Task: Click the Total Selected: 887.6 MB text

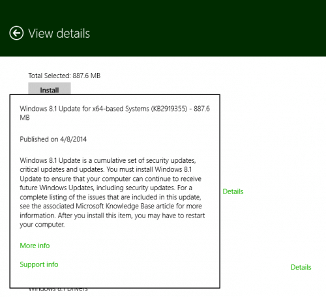Action: pyautogui.click(x=65, y=76)
